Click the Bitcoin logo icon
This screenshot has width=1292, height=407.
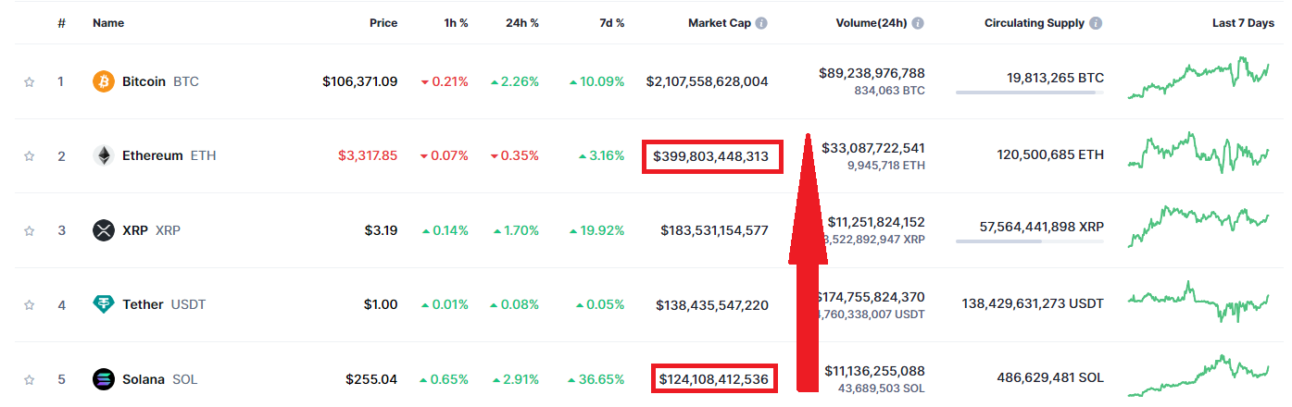click(104, 81)
